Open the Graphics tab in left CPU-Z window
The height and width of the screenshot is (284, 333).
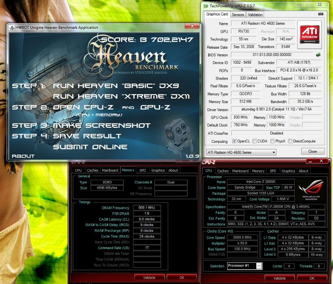(x=158, y=170)
